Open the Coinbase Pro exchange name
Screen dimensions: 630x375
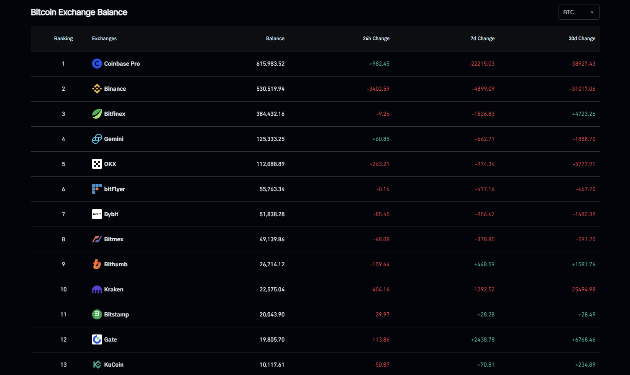122,64
